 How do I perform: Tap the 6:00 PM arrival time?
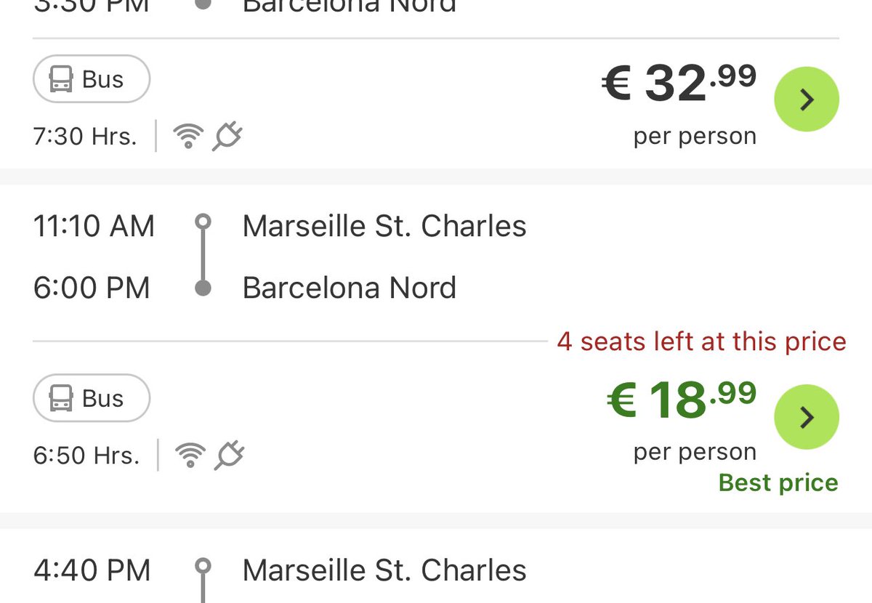(x=92, y=288)
